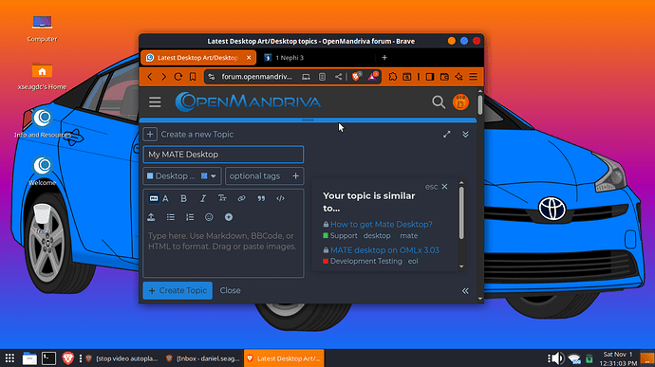Insert a hyperlink via link icon
Viewport: 655px width, 367px height.
(x=241, y=198)
